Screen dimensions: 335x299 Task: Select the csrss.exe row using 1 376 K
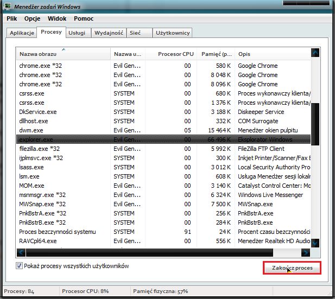(163, 103)
